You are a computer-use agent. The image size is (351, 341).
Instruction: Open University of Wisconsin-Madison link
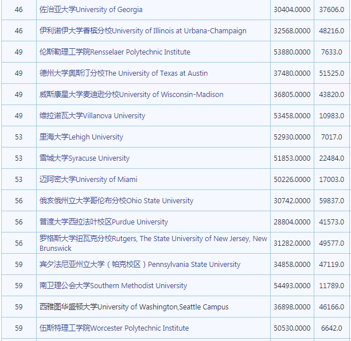click(131, 95)
